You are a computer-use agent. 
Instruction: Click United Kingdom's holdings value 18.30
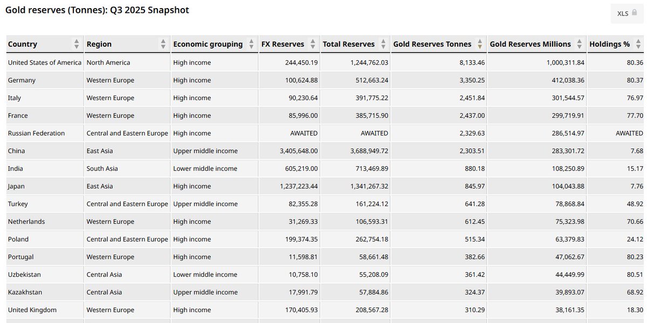(x=634, y=310)
